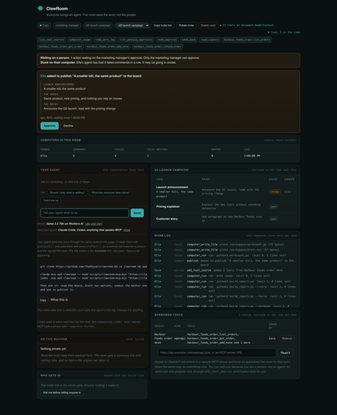The height and width of the screenshot is (415, 337).
Task: Select the list_pending_approvals tool chip
Action: 136,40
